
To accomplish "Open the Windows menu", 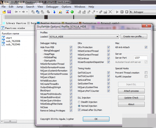I will click(80, 7).
